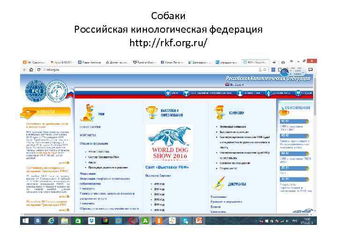
Task: Click the gold trophy ВЫСТАВКИ И СОРЕВНОВАНИЯ icon
Action: coord(152,112)
